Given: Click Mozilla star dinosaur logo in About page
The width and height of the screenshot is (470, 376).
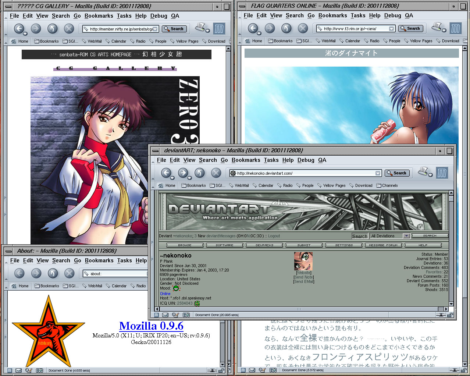Looking at the screenshot, I should point(48,331).
